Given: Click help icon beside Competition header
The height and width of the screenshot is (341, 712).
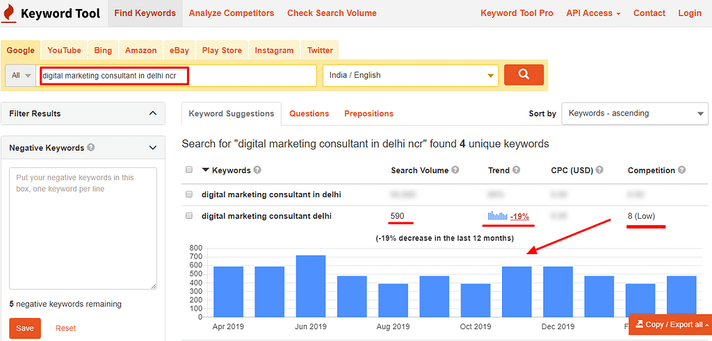Looking at the screenshot, I should [681, 170].
